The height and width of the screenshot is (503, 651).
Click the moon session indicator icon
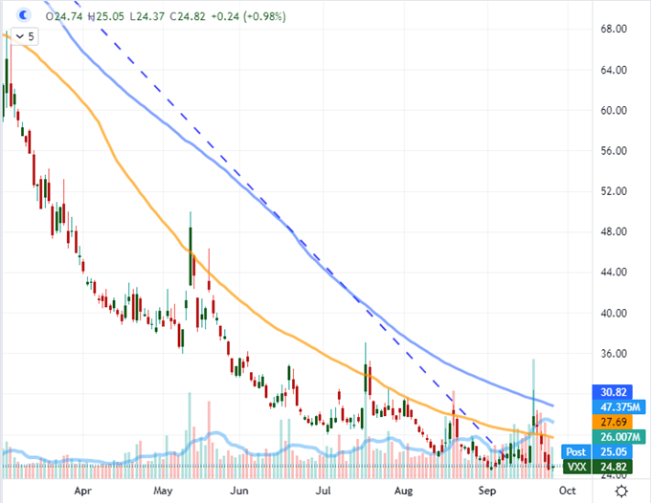[23, 15]
